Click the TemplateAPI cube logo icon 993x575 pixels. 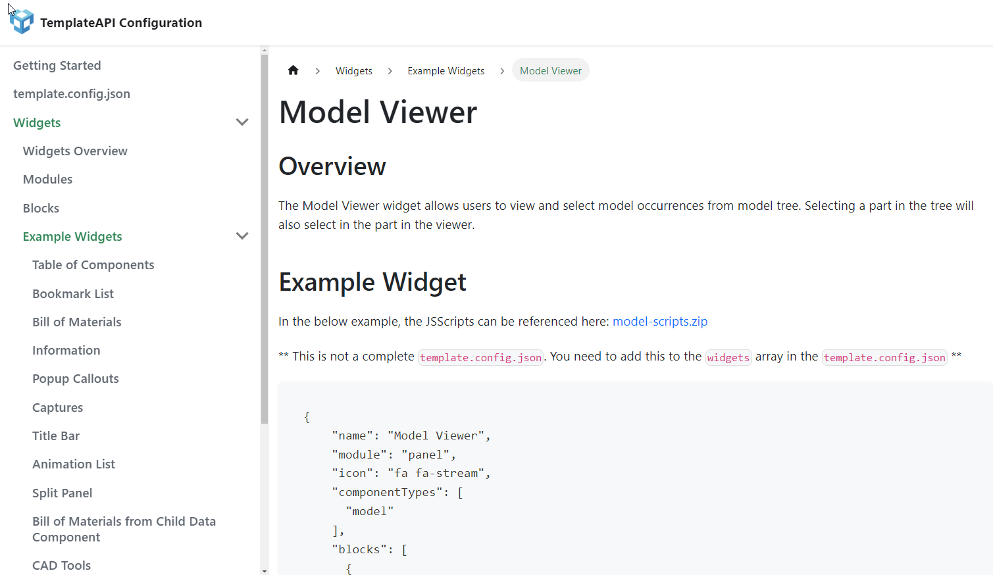pos(22,22)
